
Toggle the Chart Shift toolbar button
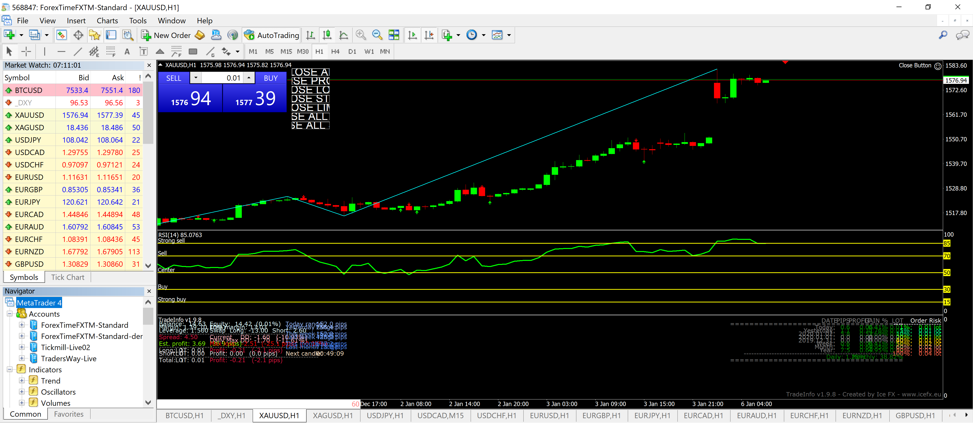[x=429, y=35]
